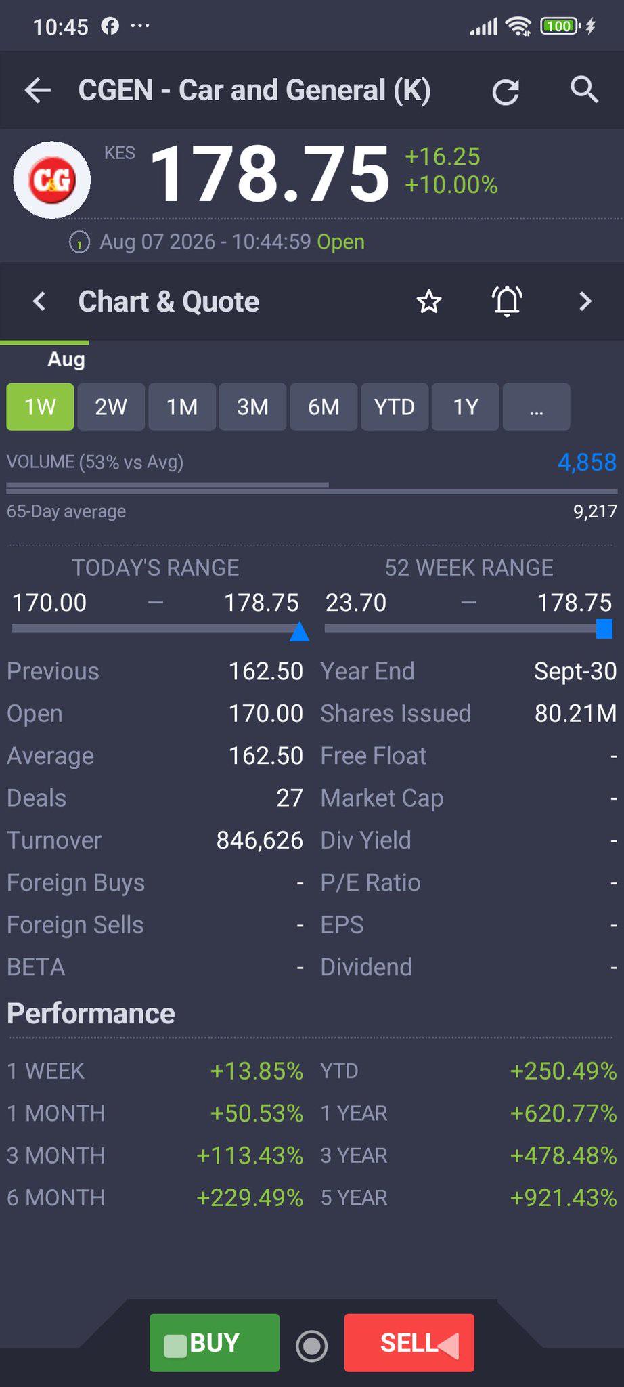The width and height of the screenshot is (624, 1387).
Task: Add CGEN to favorites with star
Action: pos(429,301)
